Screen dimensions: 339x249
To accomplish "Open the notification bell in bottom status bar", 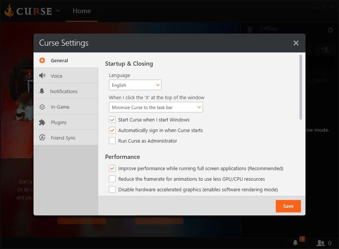I will point(295,243).
